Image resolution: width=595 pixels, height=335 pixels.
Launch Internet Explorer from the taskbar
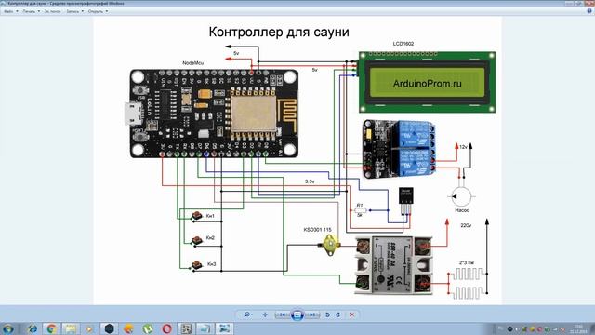(33, 328)
